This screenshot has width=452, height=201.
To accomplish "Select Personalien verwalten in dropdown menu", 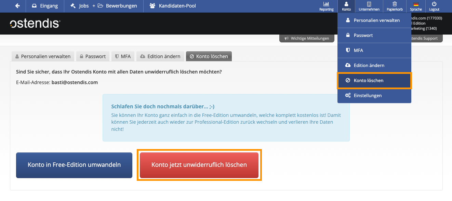I will (374, 20).
